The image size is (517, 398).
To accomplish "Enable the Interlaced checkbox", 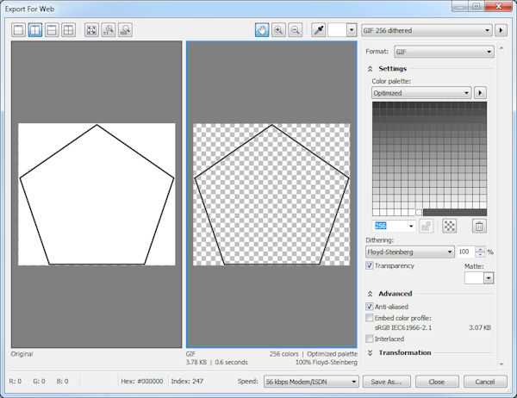I will coord(370,339).
